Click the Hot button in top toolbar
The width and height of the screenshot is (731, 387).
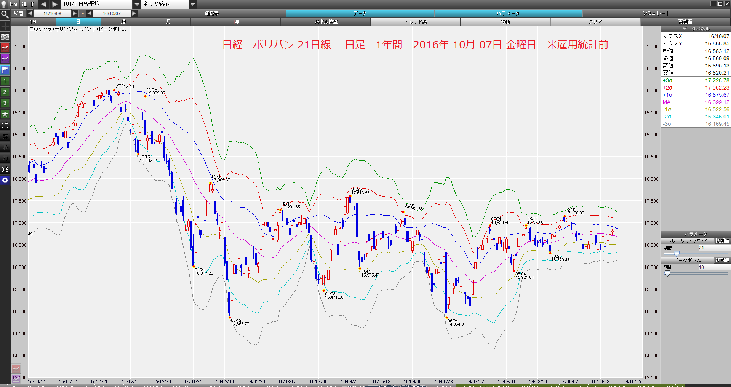pyautogui.click(x=14, y=4)
